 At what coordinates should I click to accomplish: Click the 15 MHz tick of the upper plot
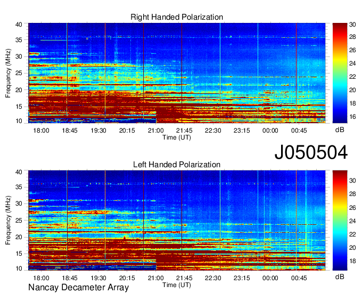(19, 107)
